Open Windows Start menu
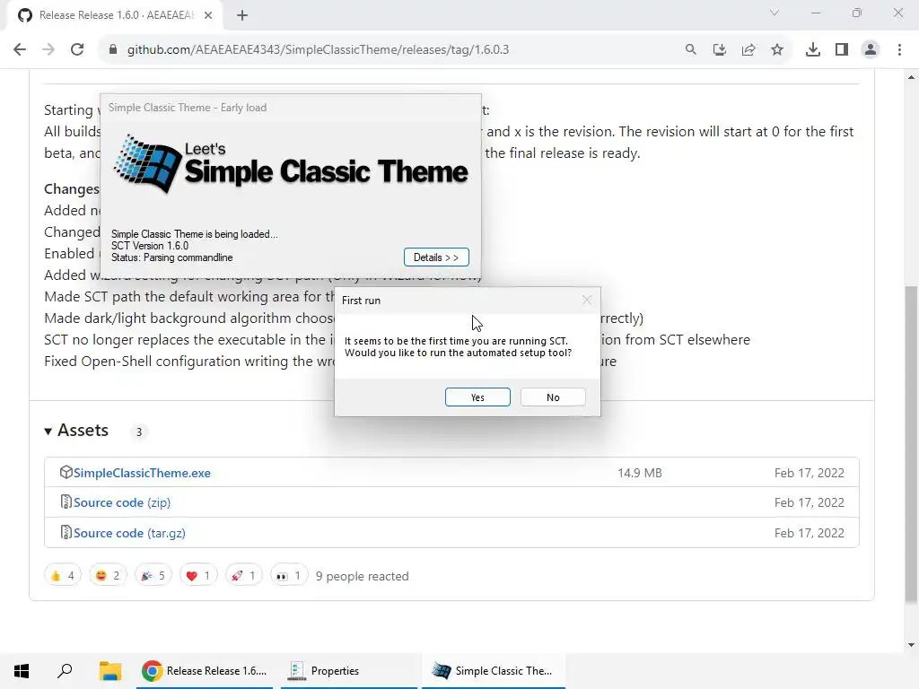Image resolution: width=919 pixels, height=689 pixels. point(22,671)
